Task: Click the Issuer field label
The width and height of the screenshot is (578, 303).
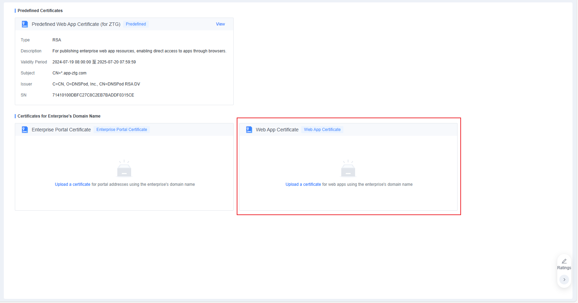Action: (26, 84)
